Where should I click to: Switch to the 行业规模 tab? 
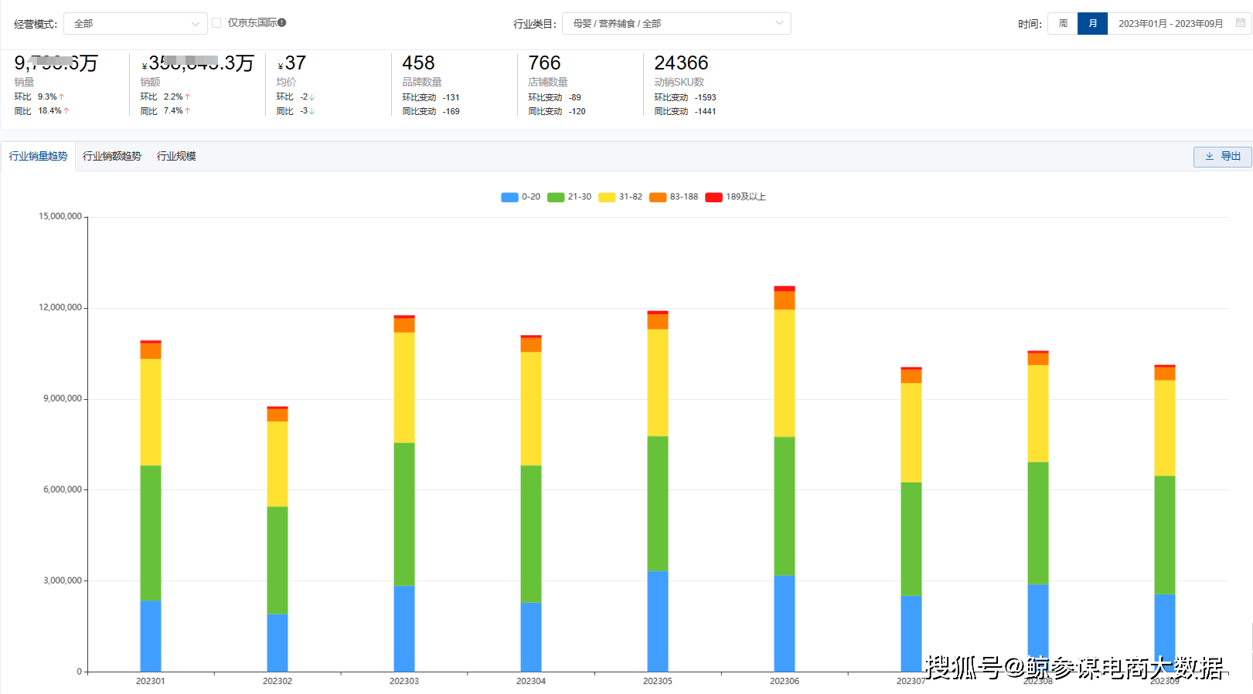(x=176, y=156)
